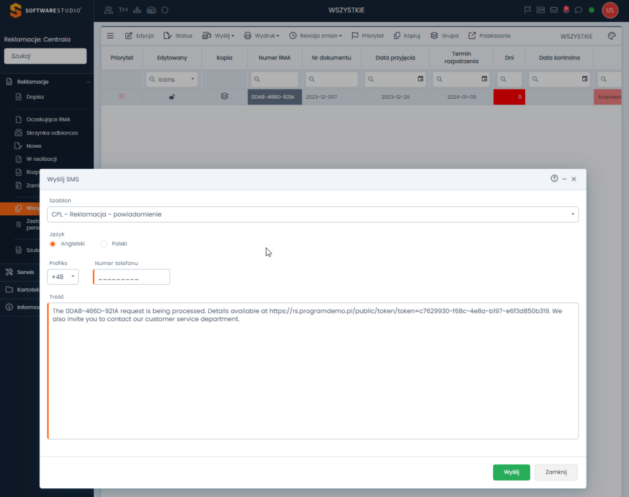Click the hamburger menu icon in toolbar
Viewport: 629px width, 497px height.
(111, 36)
